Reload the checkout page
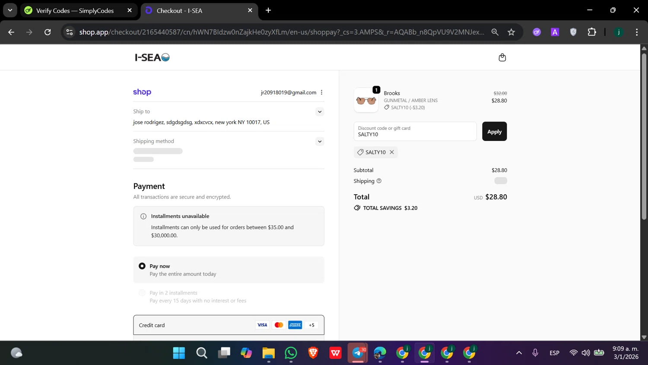648x365 pixels. tap(48, 32)
